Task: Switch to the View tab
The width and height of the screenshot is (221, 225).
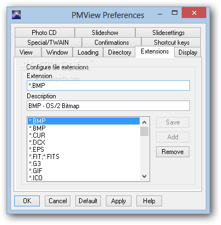Action: (28, 52)
